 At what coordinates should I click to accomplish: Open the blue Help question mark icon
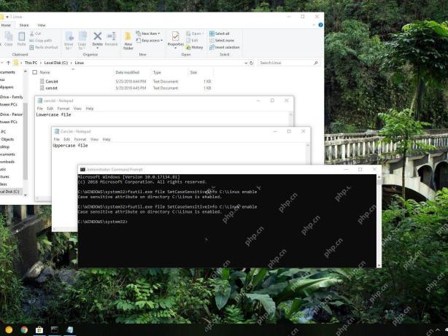[x=320, y=25]
